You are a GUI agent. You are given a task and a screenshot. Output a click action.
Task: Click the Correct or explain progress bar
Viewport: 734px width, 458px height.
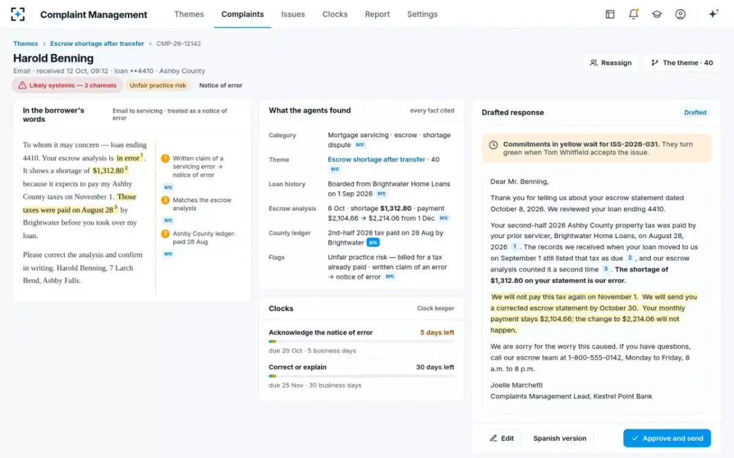(361, 376)
